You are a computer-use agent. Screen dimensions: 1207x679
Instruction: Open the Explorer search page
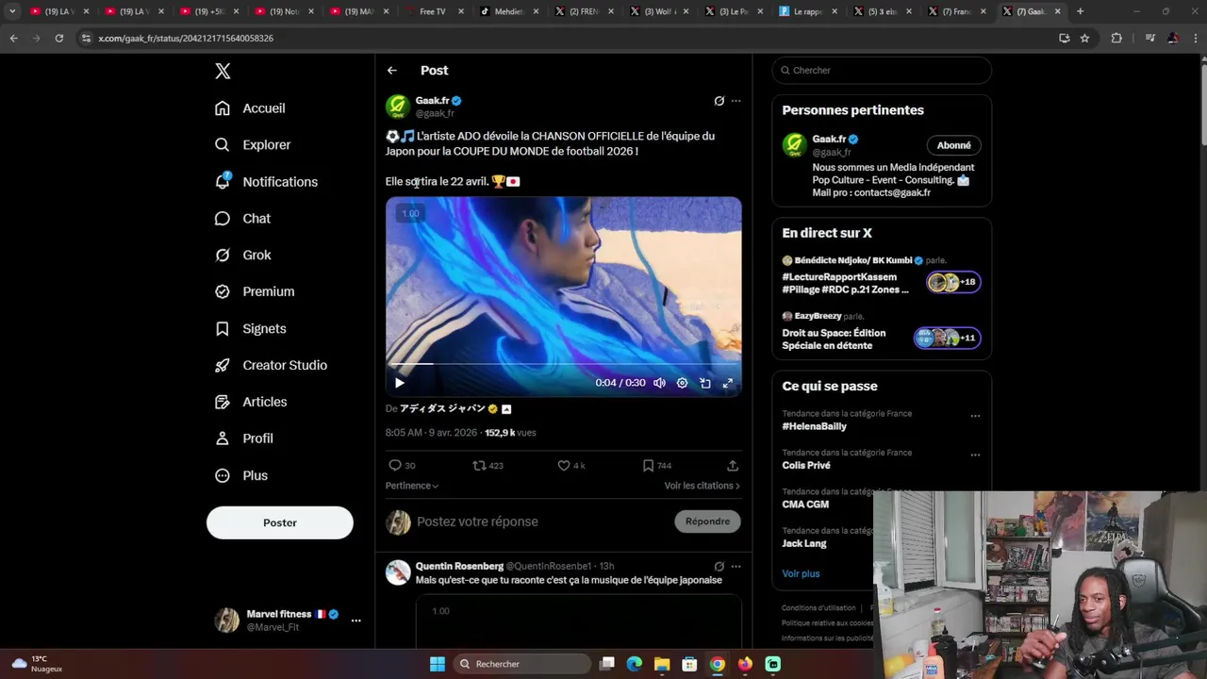[253, 145]
